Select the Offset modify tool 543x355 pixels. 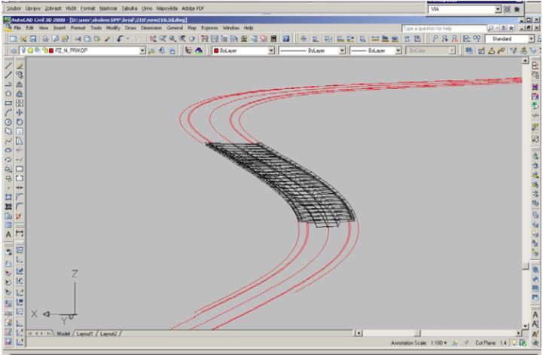point(20,93)
